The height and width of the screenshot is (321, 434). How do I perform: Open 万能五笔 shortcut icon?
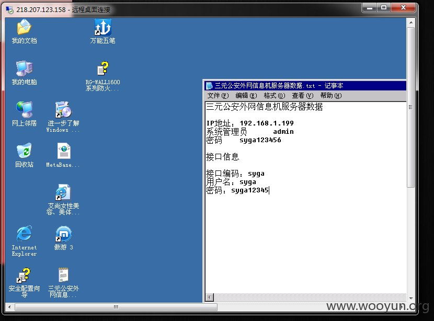point(102,31)
